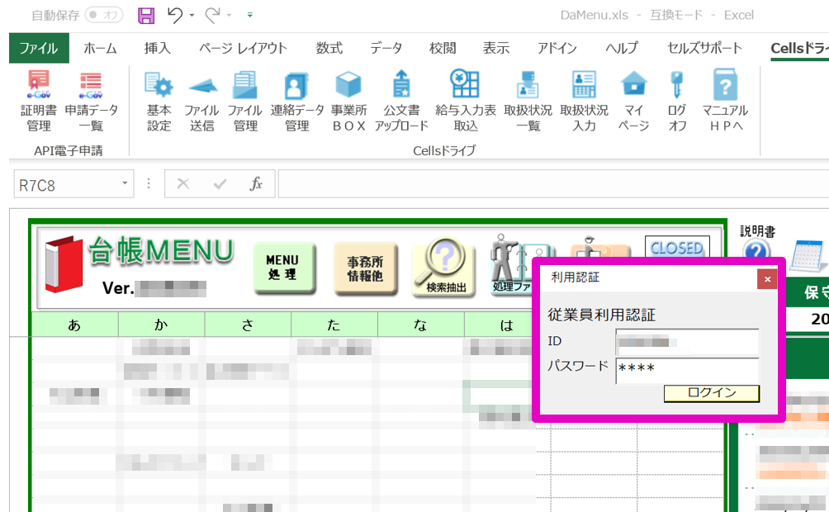Open the データ tab

point(386,48)
